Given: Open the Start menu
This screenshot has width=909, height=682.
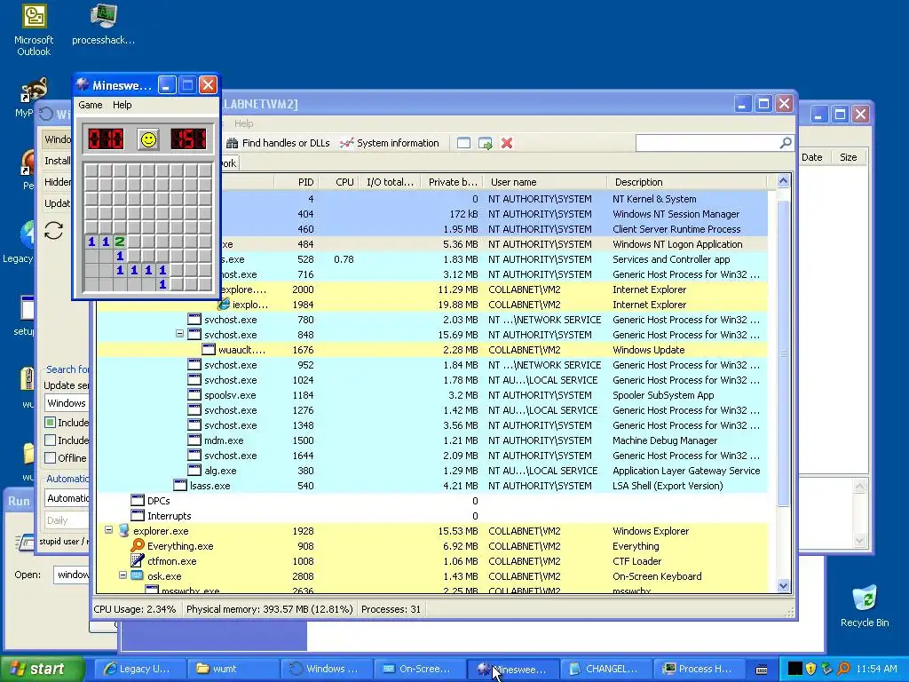Looking at the screenshot, I should coord(41,669).
